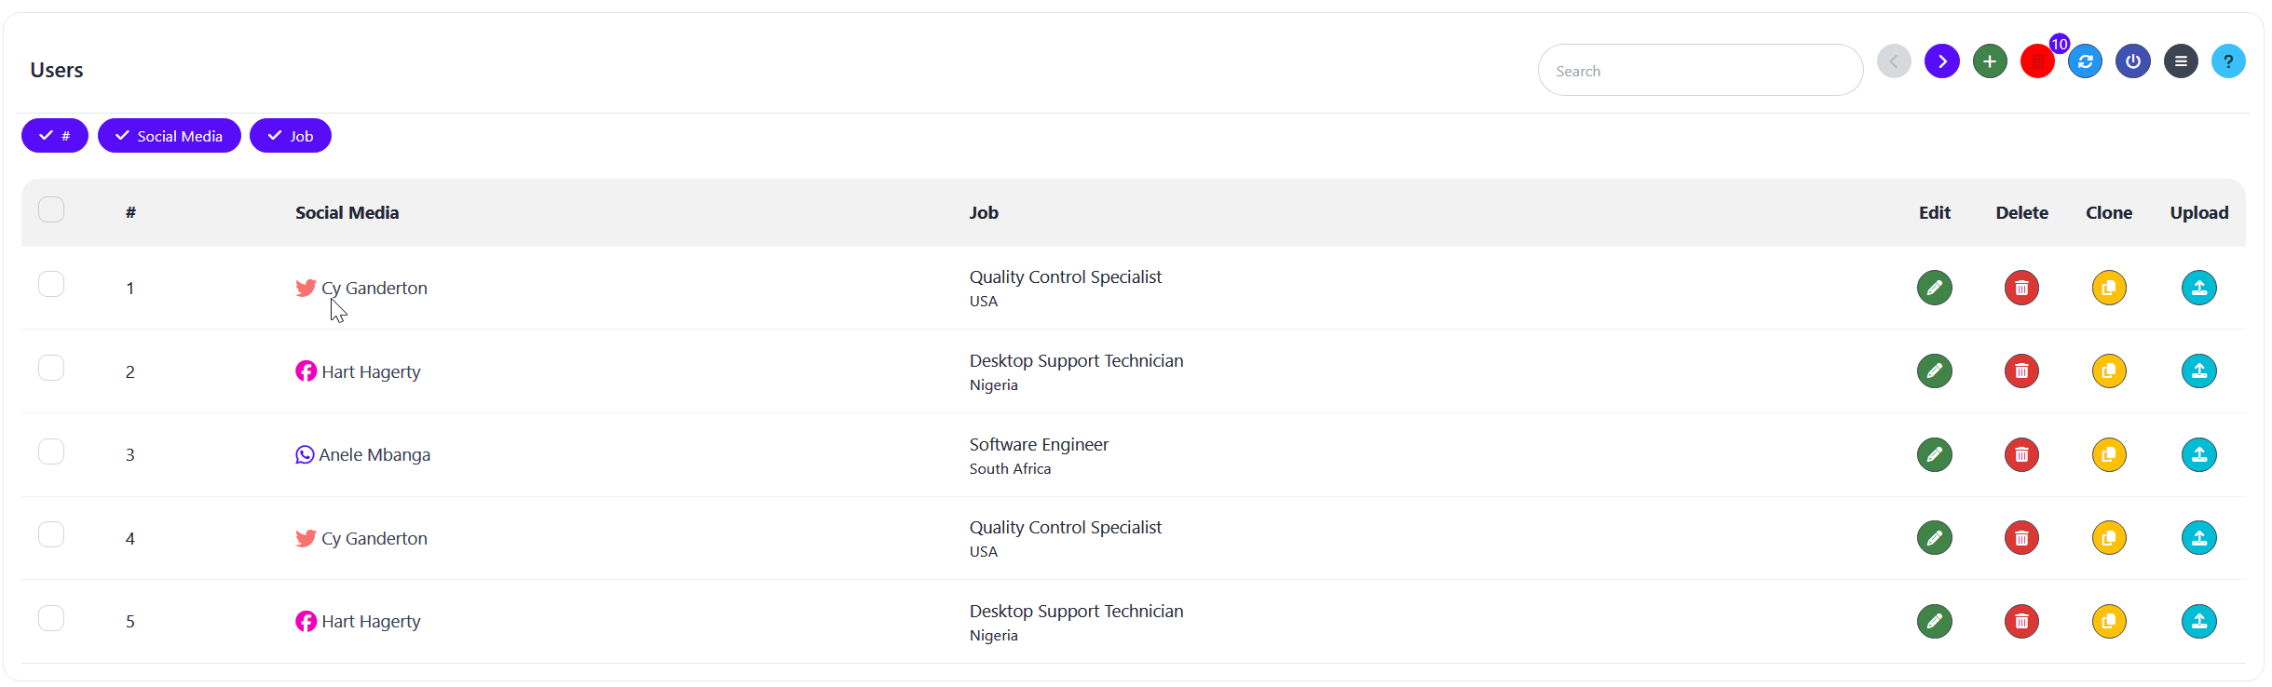Open the dark hamburger menu icon
2272x687 pixels.
point(2181,61)
